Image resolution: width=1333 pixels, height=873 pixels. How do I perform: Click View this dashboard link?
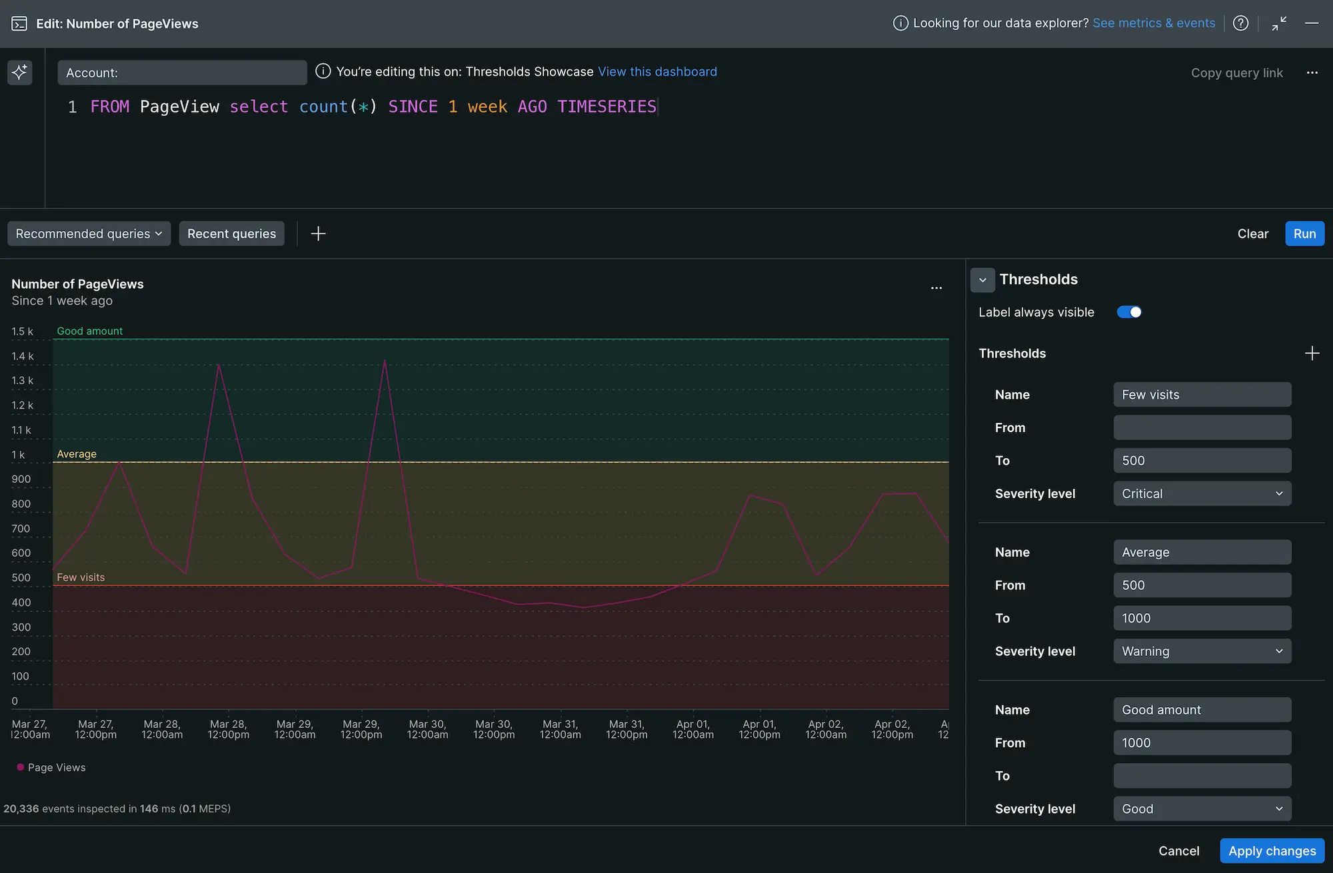(657, 72)
